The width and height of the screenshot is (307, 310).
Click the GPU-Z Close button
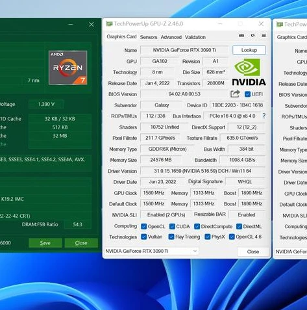(x=253, y=252)
